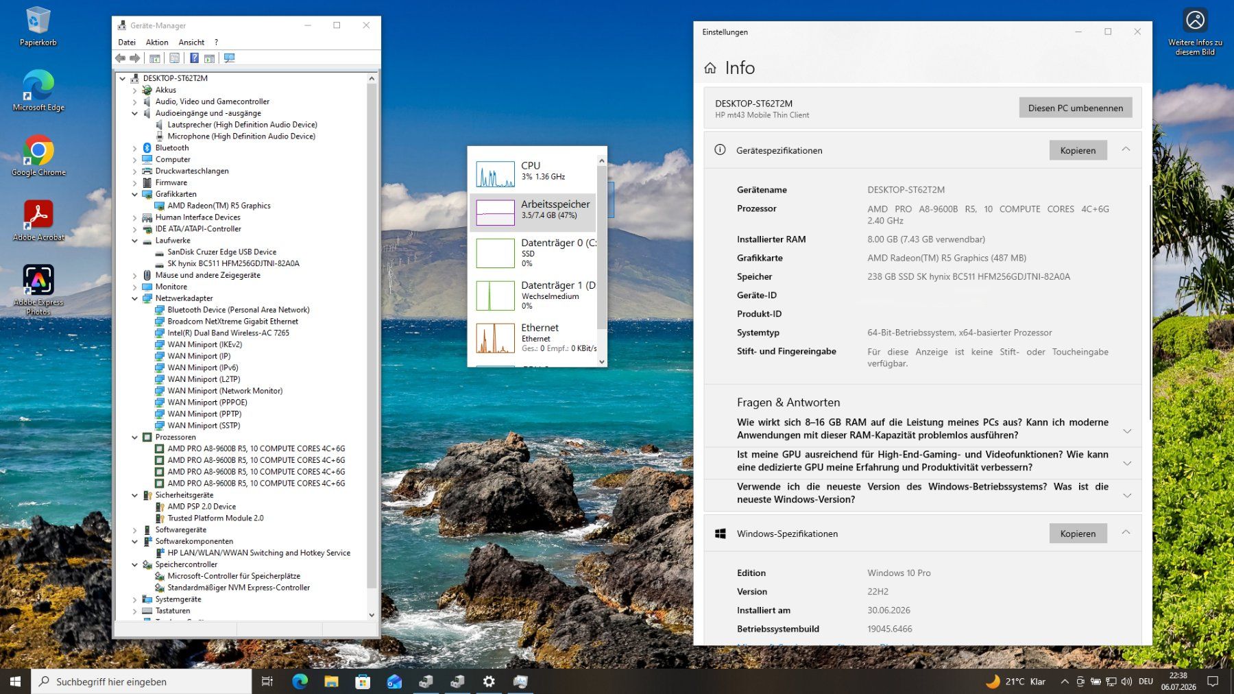Select the Datenträger 0 SSD tile
Image resolution: width=1234 pixels, height=694 pixels.
coord(533,254)
